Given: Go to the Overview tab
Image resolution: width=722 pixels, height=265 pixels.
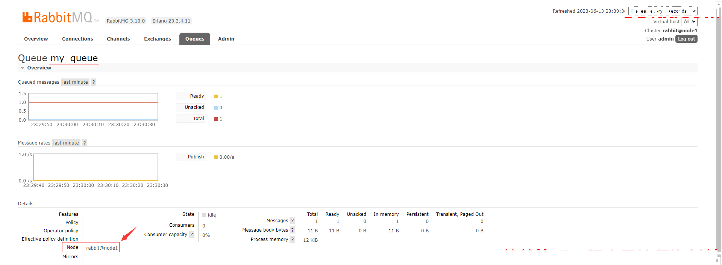Looking at the screenshot, I should [x=36, y=39].
